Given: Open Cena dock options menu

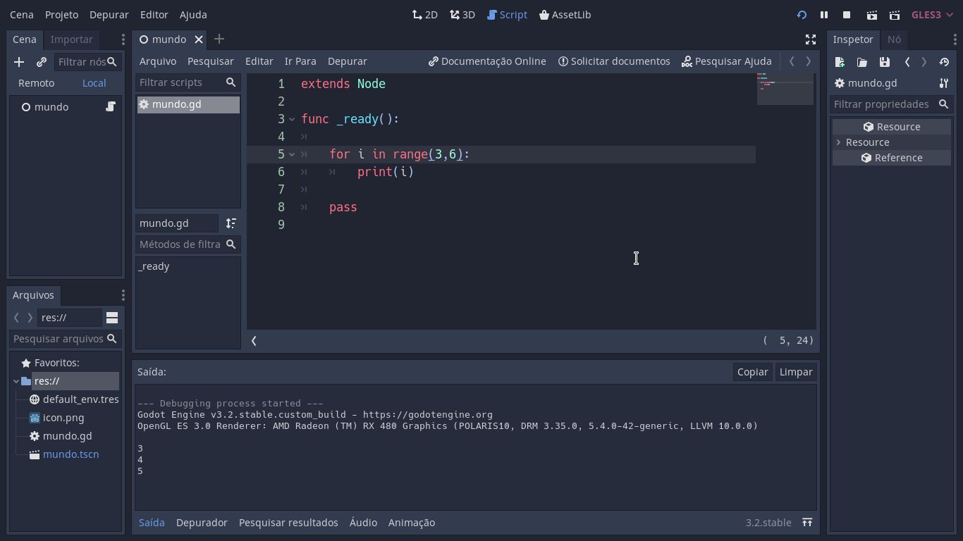Looking at the screenshot, I should (123, 39).
